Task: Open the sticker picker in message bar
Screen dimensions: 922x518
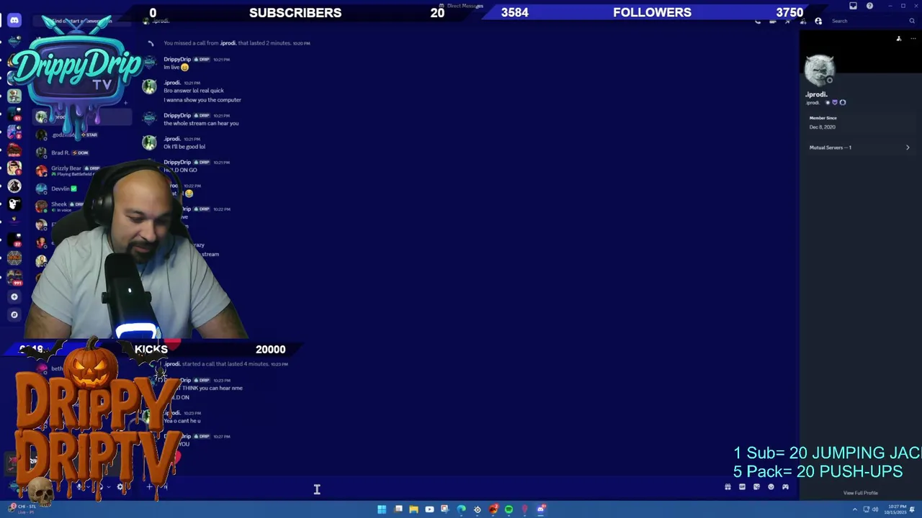Action: pyautogui.click(x=756, y=487)
